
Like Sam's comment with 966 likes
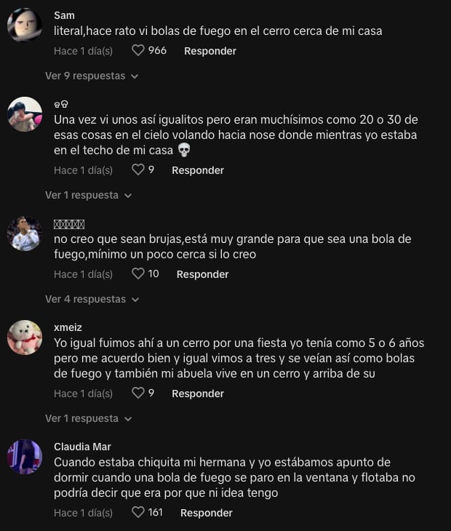point(137,50)
